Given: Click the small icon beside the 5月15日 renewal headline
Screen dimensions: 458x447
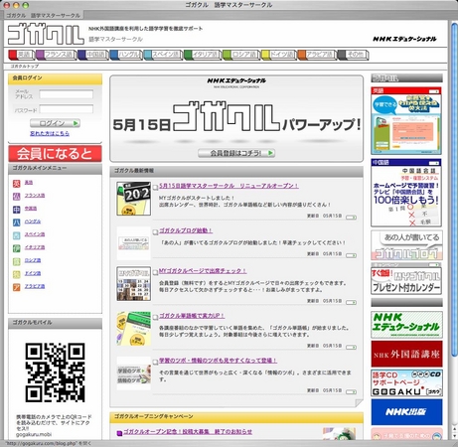Looking at the screenshot, I should [155, 188].
